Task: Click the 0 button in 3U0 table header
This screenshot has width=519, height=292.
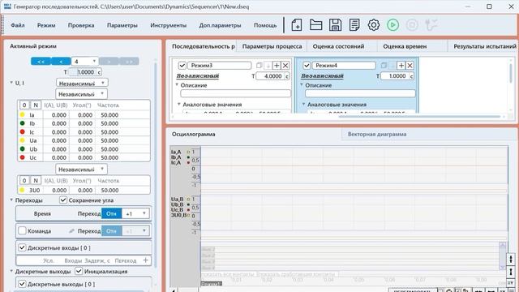Action: click(x=24, y=180)
